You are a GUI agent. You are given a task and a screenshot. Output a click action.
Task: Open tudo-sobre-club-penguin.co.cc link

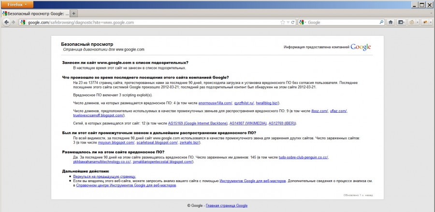304,158
